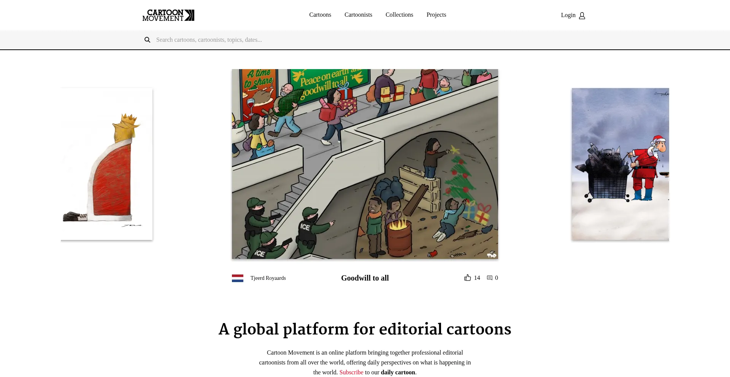The width and height of the screenshot is (730, 377).
Task: Like the cartoon with the thumbs-up icon
Action: click(467, 278)
